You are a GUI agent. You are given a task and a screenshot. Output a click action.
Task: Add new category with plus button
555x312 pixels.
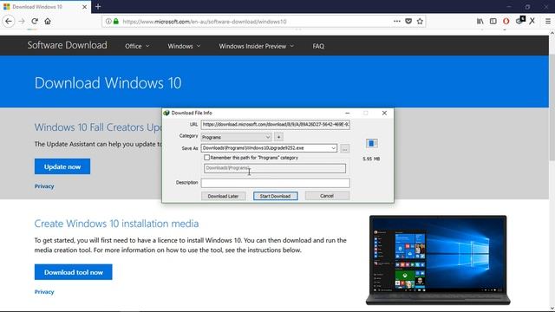pos(278,137)
